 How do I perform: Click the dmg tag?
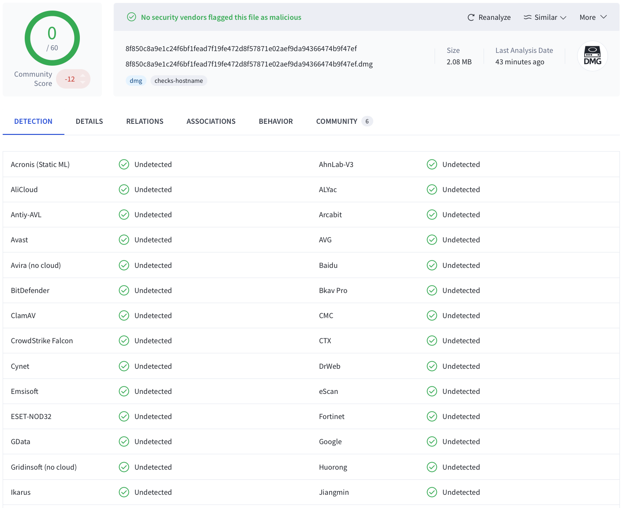pos(136,81)
